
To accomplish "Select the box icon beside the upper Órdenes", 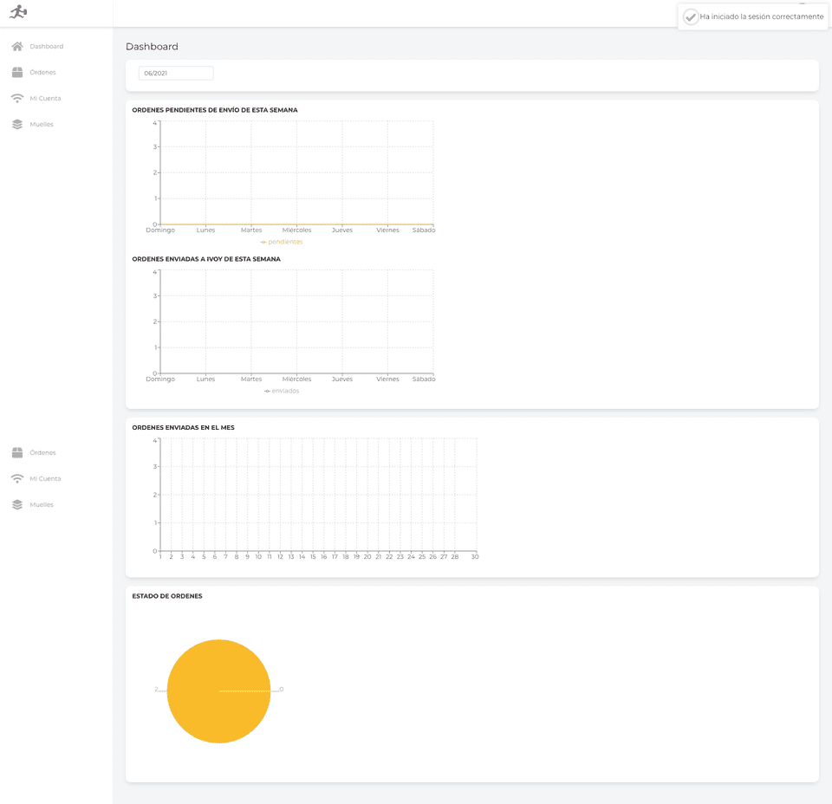I will pyautogui.click(x=17, y=73).
